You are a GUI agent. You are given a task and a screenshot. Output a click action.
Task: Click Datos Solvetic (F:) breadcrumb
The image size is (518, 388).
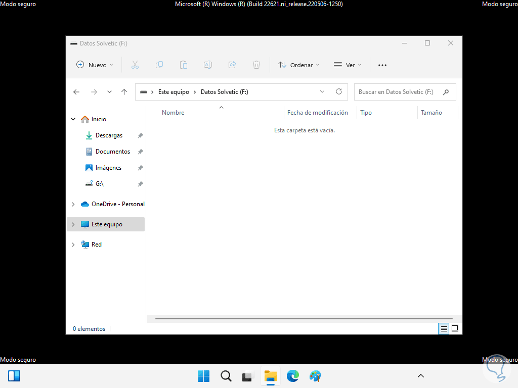[224, 92]
